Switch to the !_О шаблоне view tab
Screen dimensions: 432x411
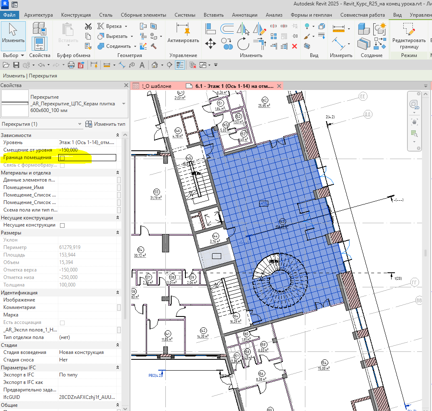click(x=156, y=86)
